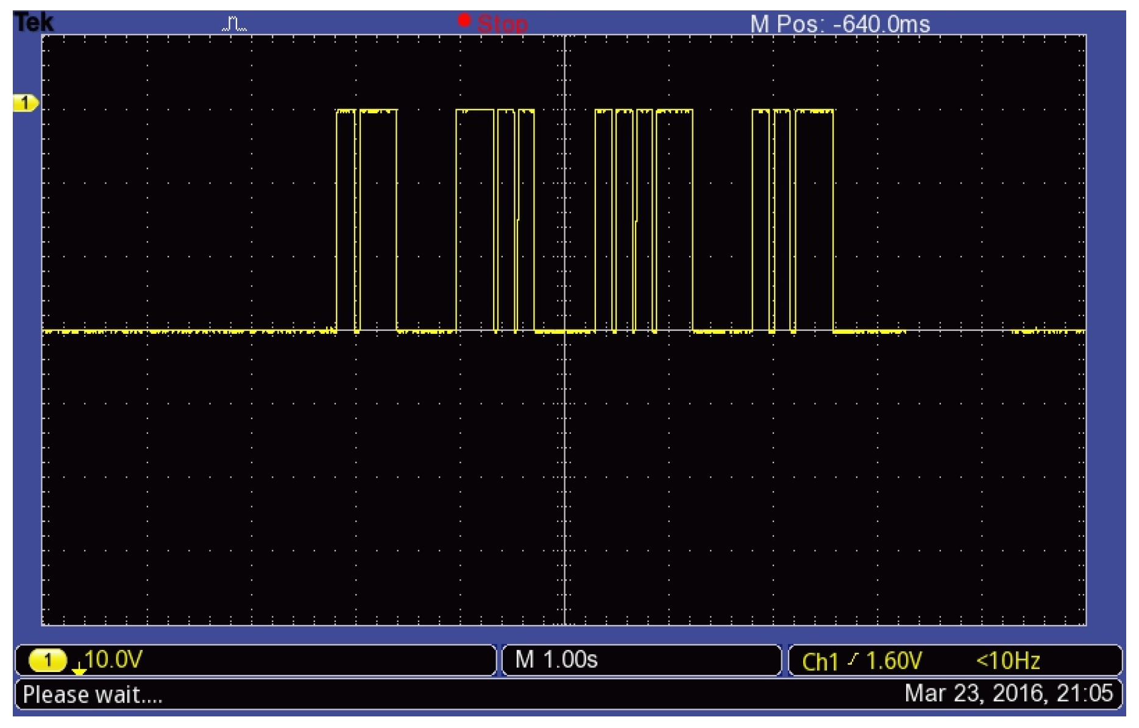Click the ground reference arrow below 10.0V
This screenshot has width=1139, height=728.
click(x=79, y=670)
